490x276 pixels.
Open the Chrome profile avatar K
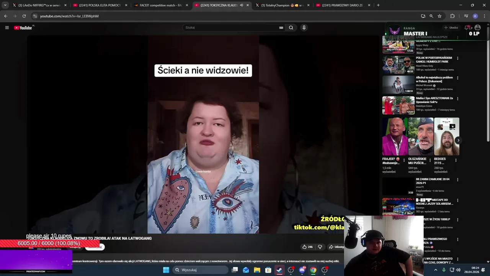click(x=475, y=16)
